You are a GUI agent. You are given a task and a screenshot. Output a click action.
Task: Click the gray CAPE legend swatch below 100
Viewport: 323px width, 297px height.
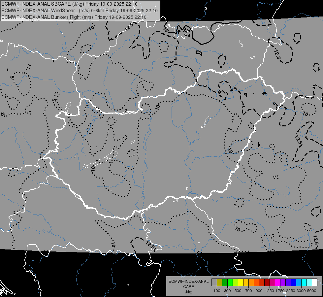(214, 282)
